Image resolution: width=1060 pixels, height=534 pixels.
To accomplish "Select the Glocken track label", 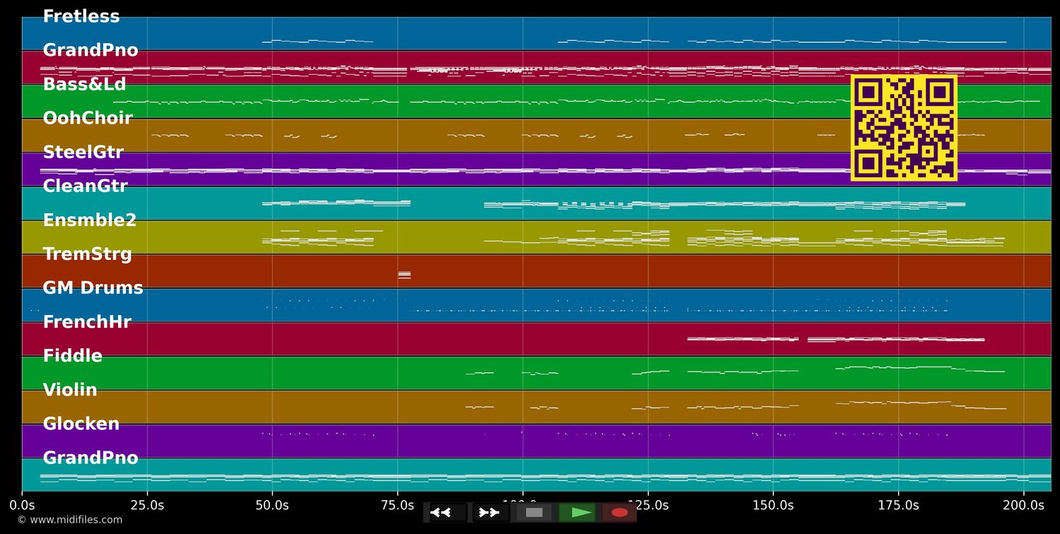I will (81, 422).
